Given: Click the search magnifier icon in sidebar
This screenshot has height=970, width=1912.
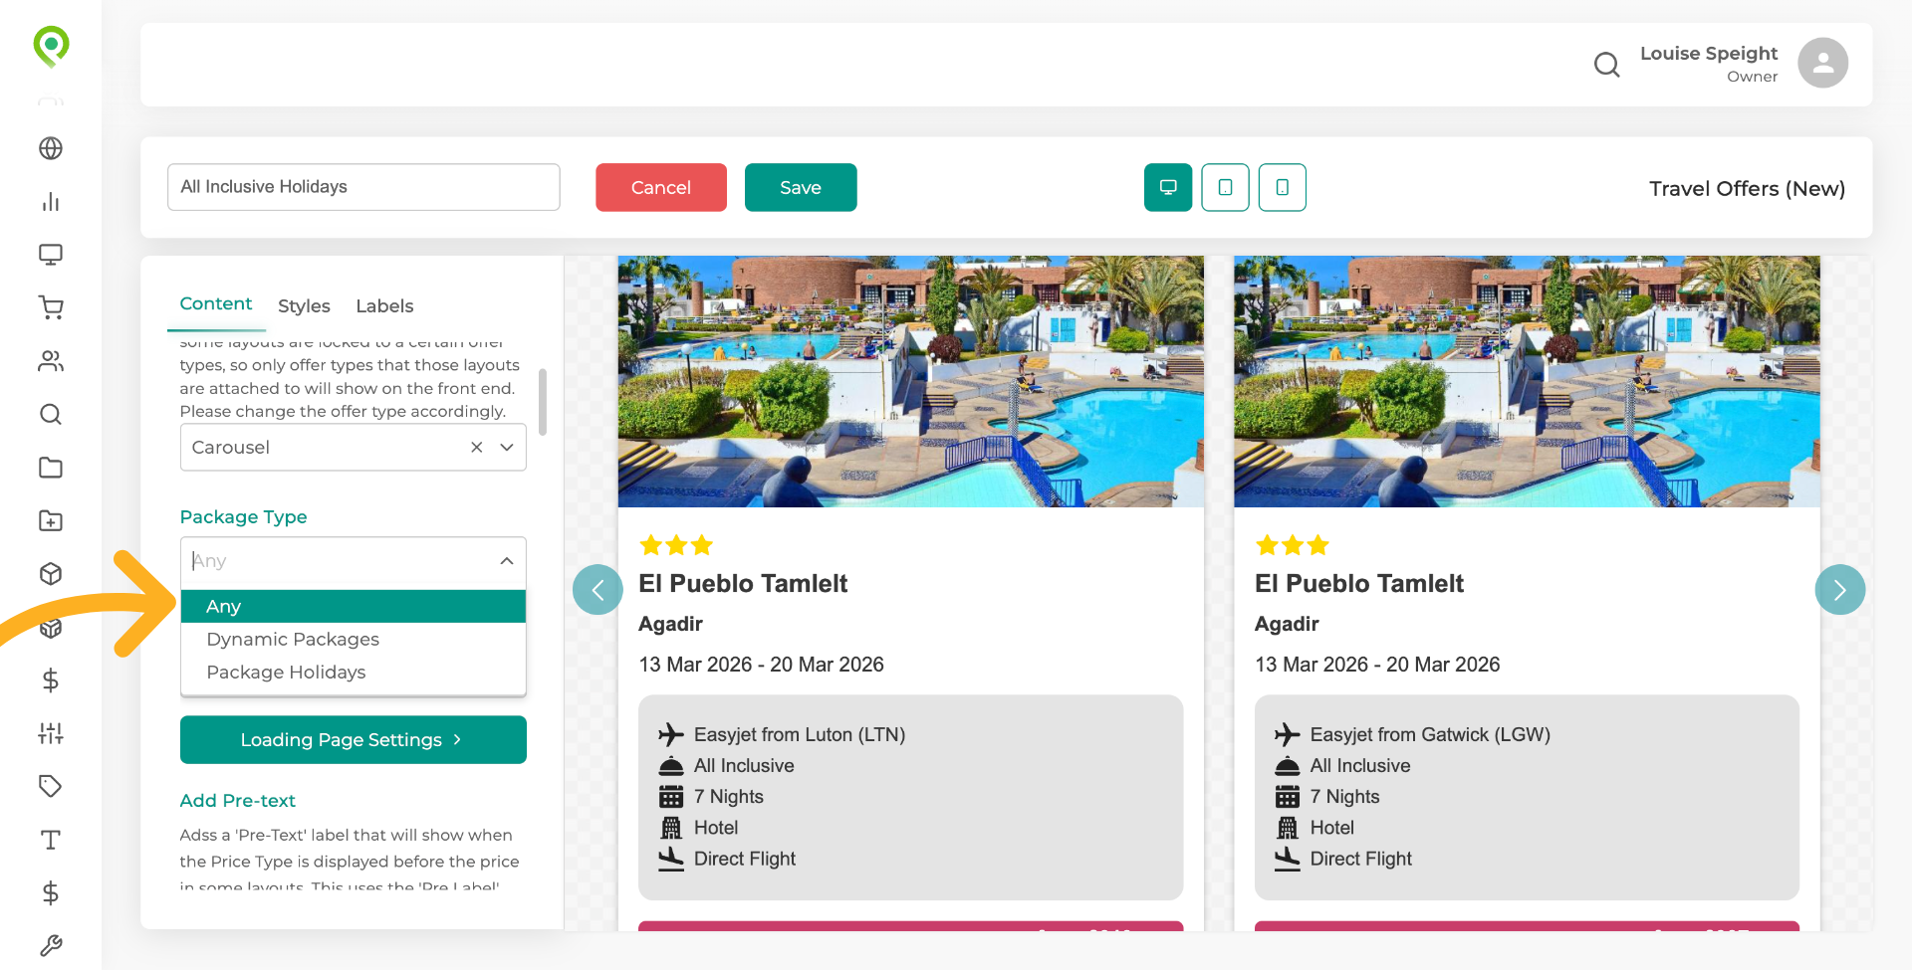Looking at the screenshot, I should pyautogui.click(x=51, y=415).
